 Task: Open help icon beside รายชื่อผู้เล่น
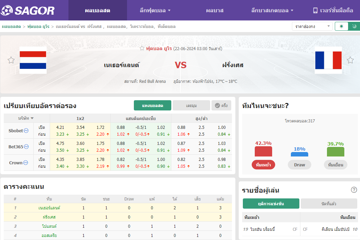(x=354, y=190)
